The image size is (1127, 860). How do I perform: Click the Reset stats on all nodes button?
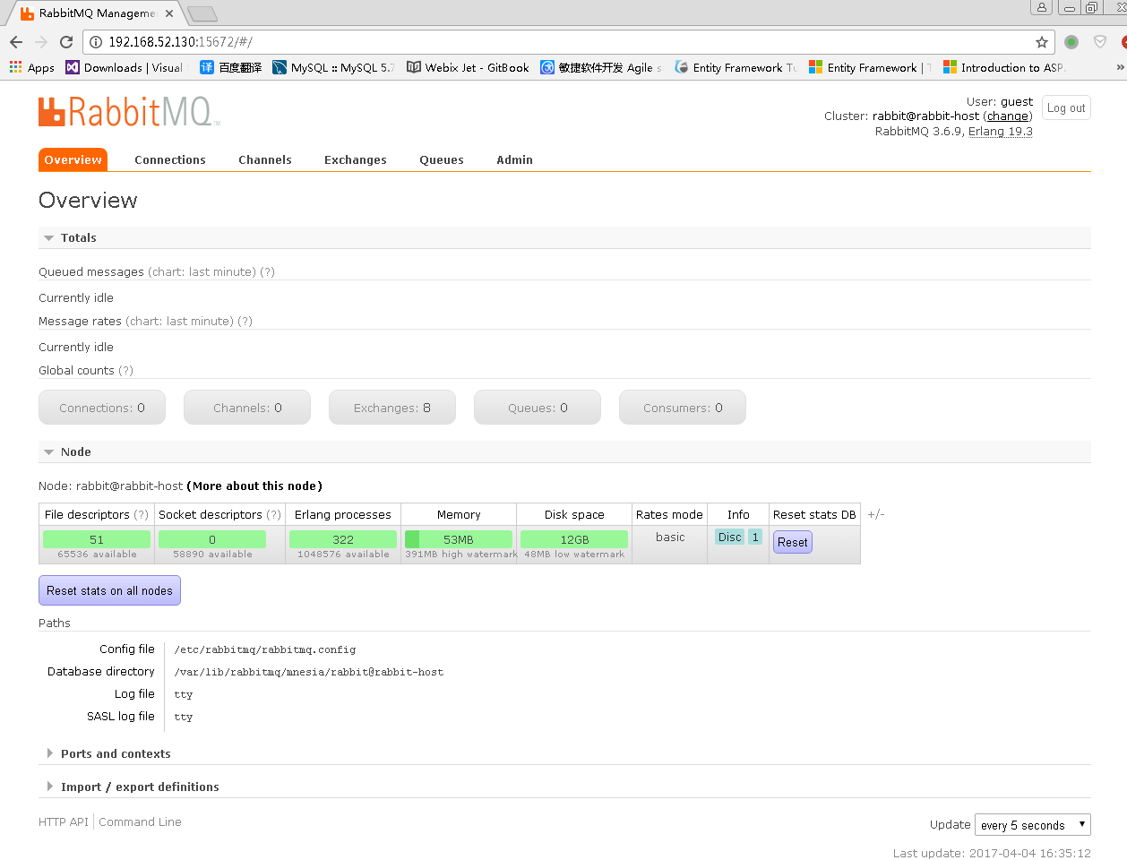pyautogui.click(x=109, y=590)
